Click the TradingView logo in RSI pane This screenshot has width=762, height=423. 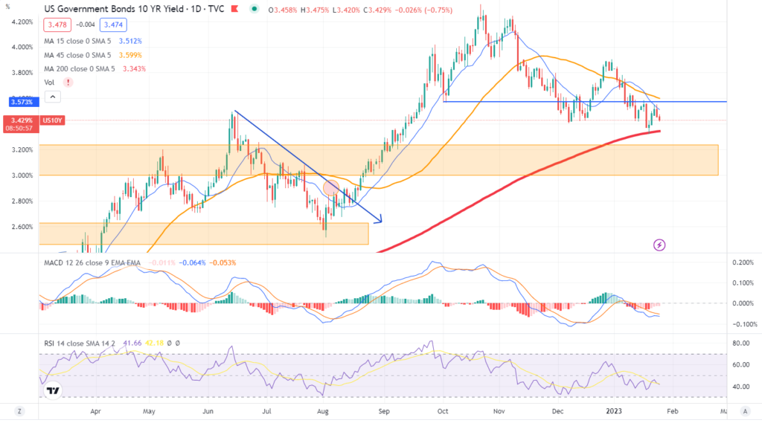[53, 390]
